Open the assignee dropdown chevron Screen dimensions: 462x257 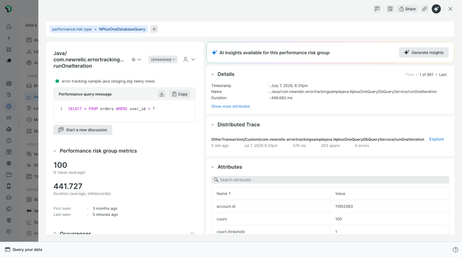(x=194, y=60)
